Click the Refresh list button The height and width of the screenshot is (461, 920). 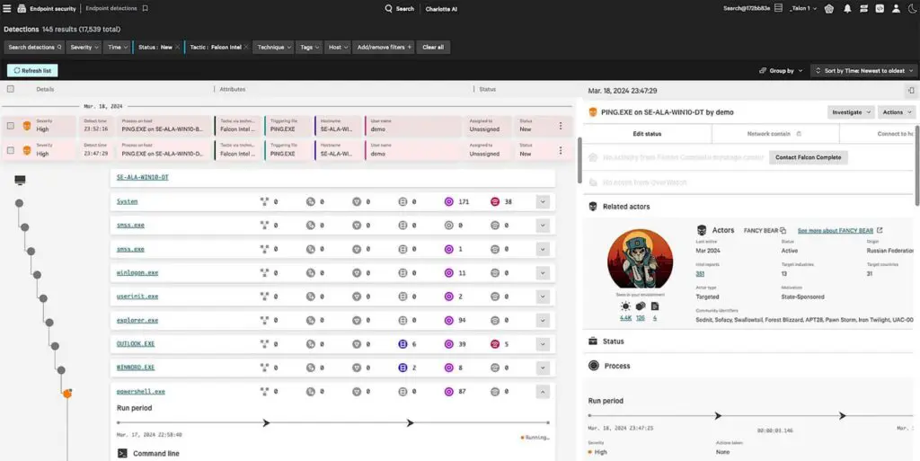32,70
